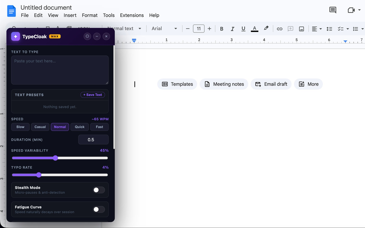
Task: Click the Email draft chip
Action: 271,84
